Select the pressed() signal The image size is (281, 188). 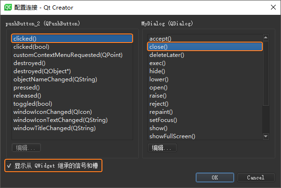coord(72,88)
